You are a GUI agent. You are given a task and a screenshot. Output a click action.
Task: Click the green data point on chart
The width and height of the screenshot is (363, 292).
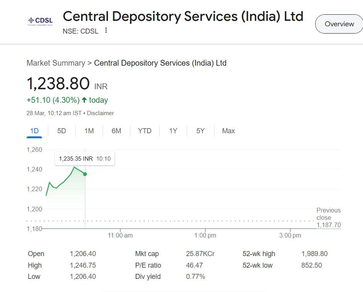(85, 174)
